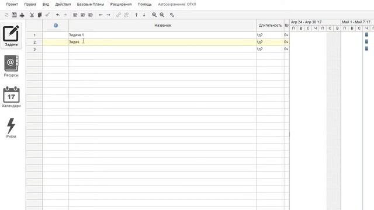This screenshot has height=210, width=374.
Task: Open the Правка menu
Action: tap(30, 4)
